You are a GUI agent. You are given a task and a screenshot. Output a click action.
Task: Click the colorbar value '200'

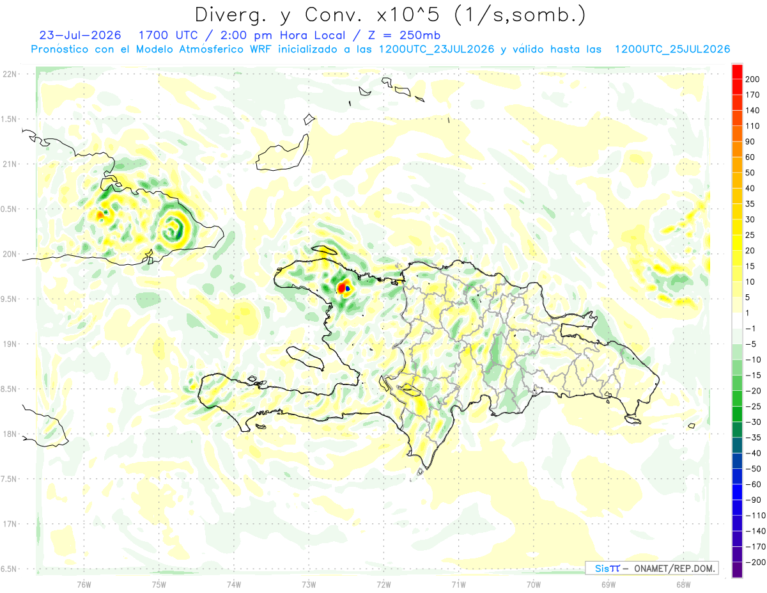(753, 79)
